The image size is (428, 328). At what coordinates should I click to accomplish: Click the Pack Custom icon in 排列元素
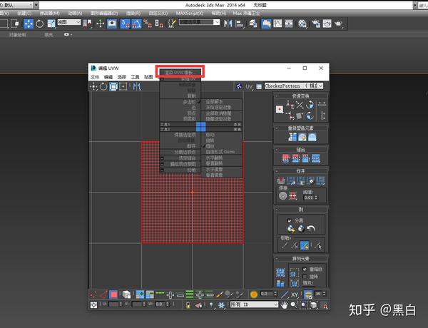pos(280,272)
